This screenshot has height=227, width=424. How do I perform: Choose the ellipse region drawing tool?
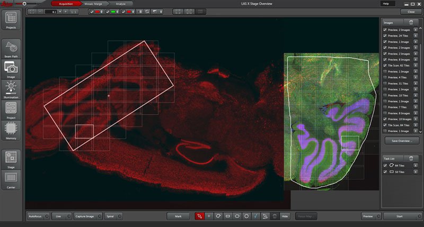[x=237, y=216]
